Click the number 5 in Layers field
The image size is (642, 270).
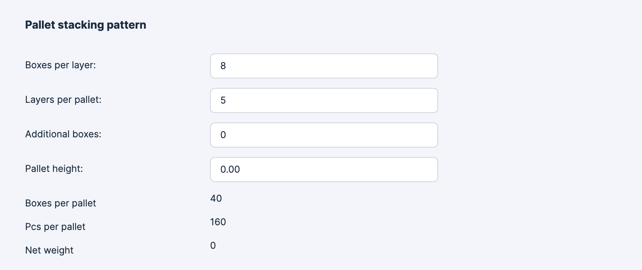pos(223,100)
